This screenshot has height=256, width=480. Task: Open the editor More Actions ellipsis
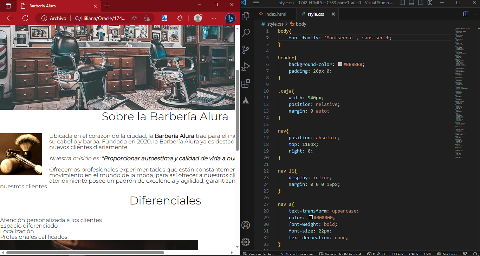(x=474, y=14)
